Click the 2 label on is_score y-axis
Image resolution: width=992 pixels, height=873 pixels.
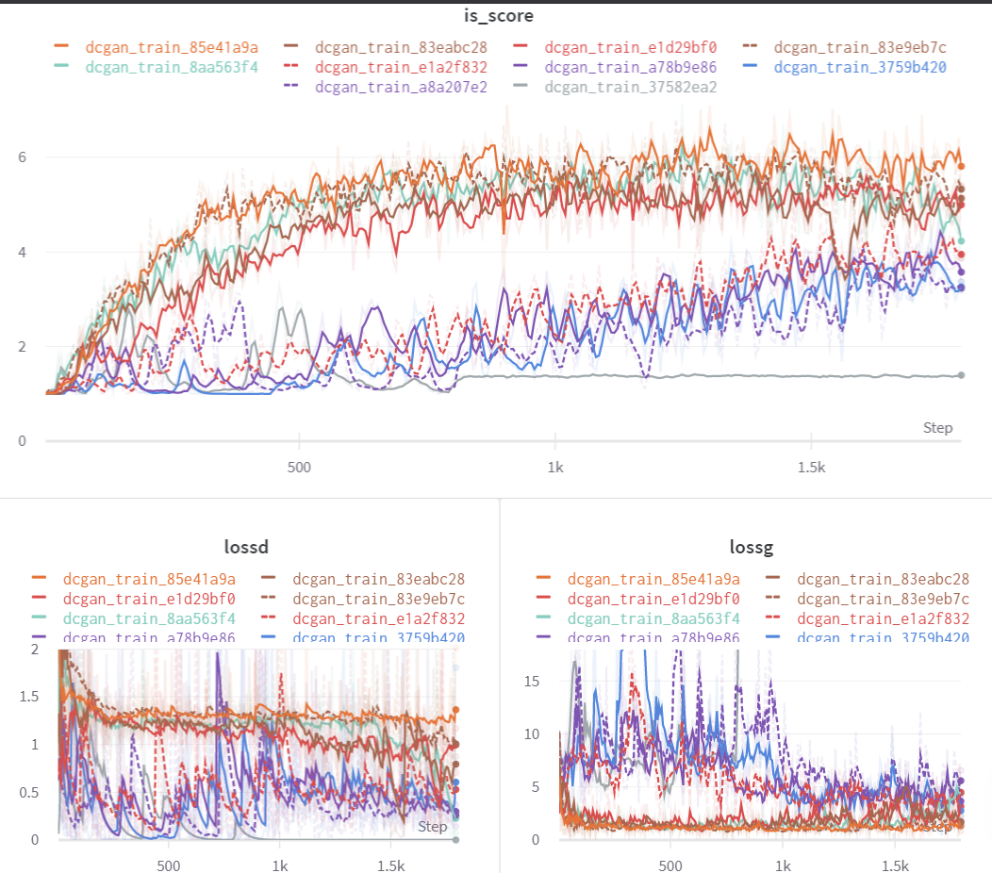(22, 347)
